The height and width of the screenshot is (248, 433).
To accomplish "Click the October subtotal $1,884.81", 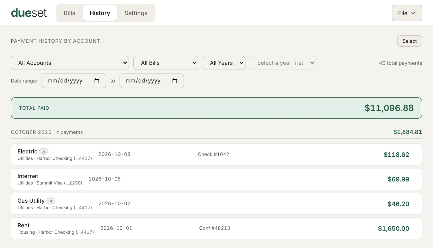I will [x=408, y=132].
